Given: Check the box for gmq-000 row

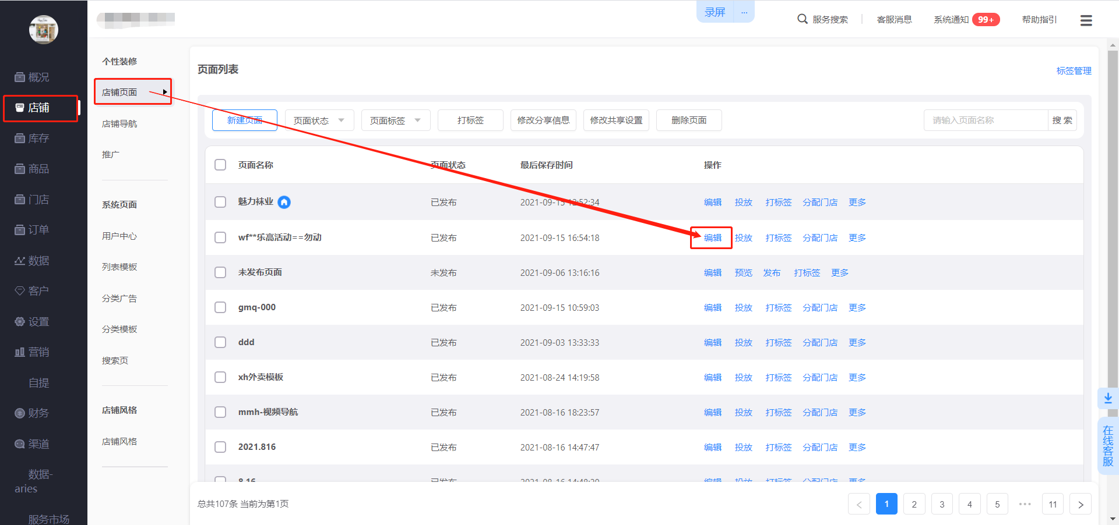Looking at the screenshot, I should click(x=220, y=307).
